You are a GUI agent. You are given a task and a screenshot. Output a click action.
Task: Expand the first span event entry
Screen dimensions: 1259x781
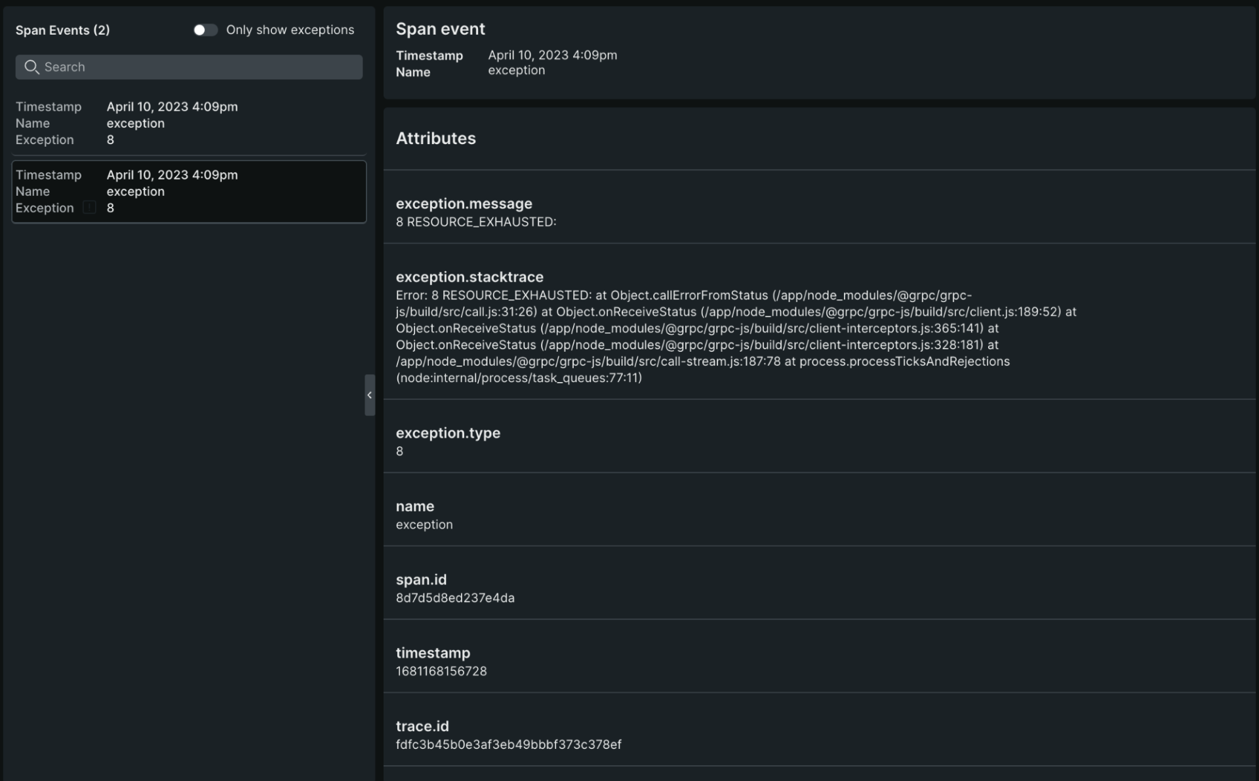pyautogui.click(x=188, y=123)
